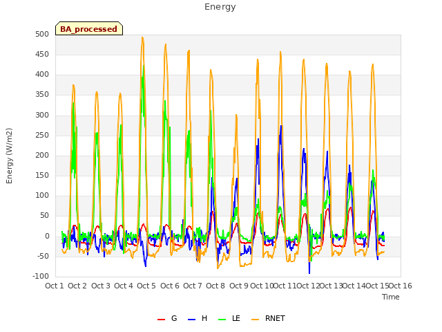The height and width of the screenshot is (332, 442).
Task: Click the red G legend swatch
Action: coord(161,320)
